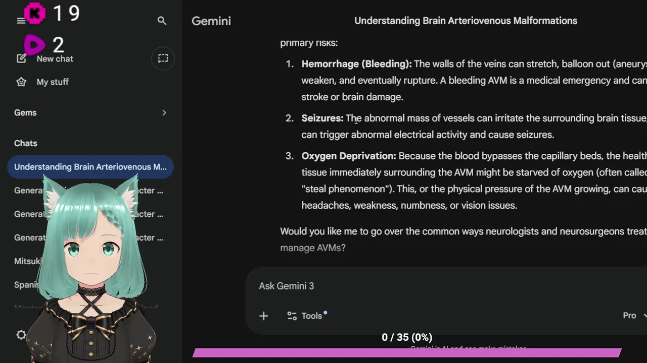Image resolution: width=647 pixels, height=363 pixels.
Task: Click the pink play-shaped counter icon
Action: pos(34,45)
